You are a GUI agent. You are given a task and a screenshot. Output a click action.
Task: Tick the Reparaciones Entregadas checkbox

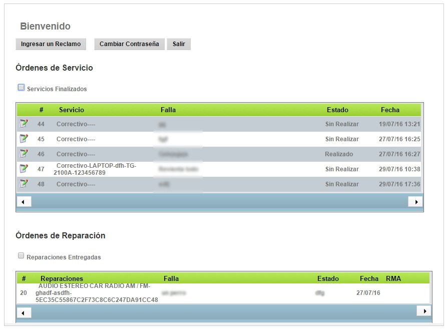[21, 256]
